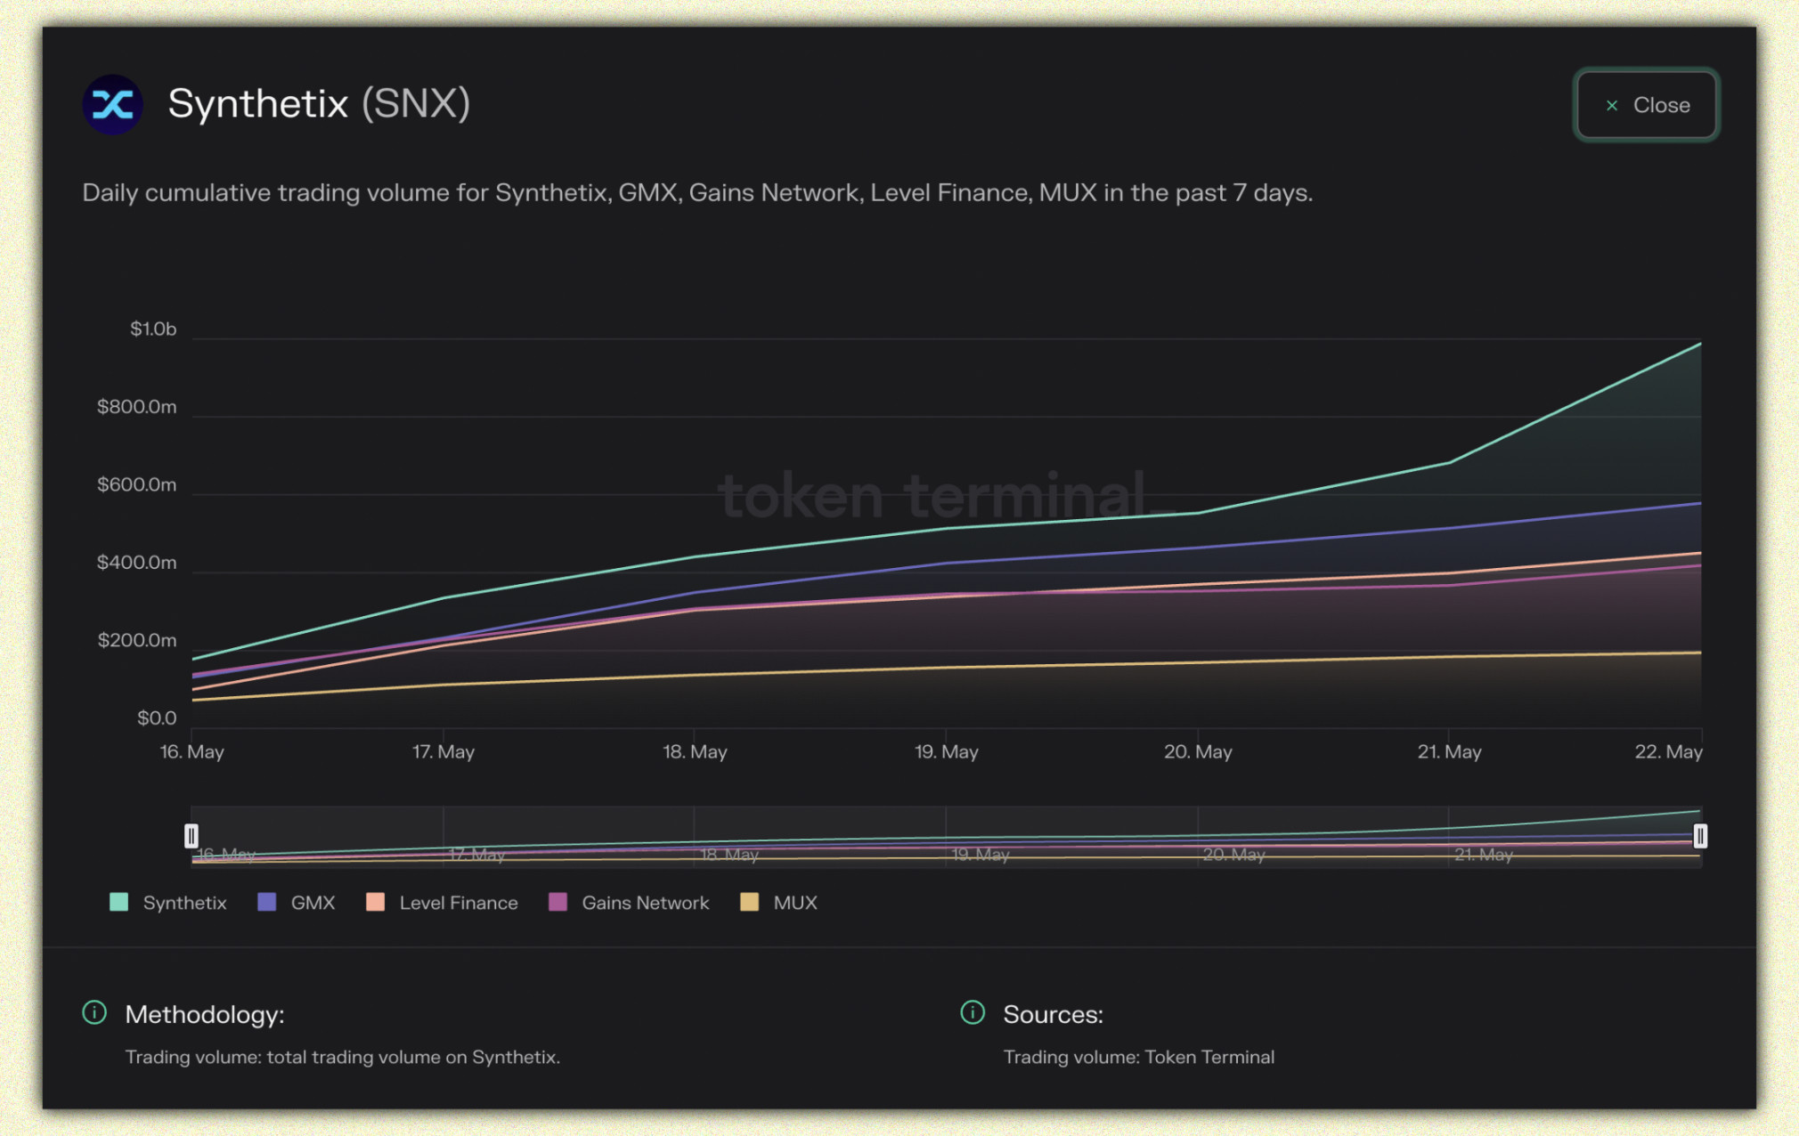Image resolution: width=1799 pixels, height=1136 pixels.
Task: Click the left range navigator handle
Action: point(191,836)
